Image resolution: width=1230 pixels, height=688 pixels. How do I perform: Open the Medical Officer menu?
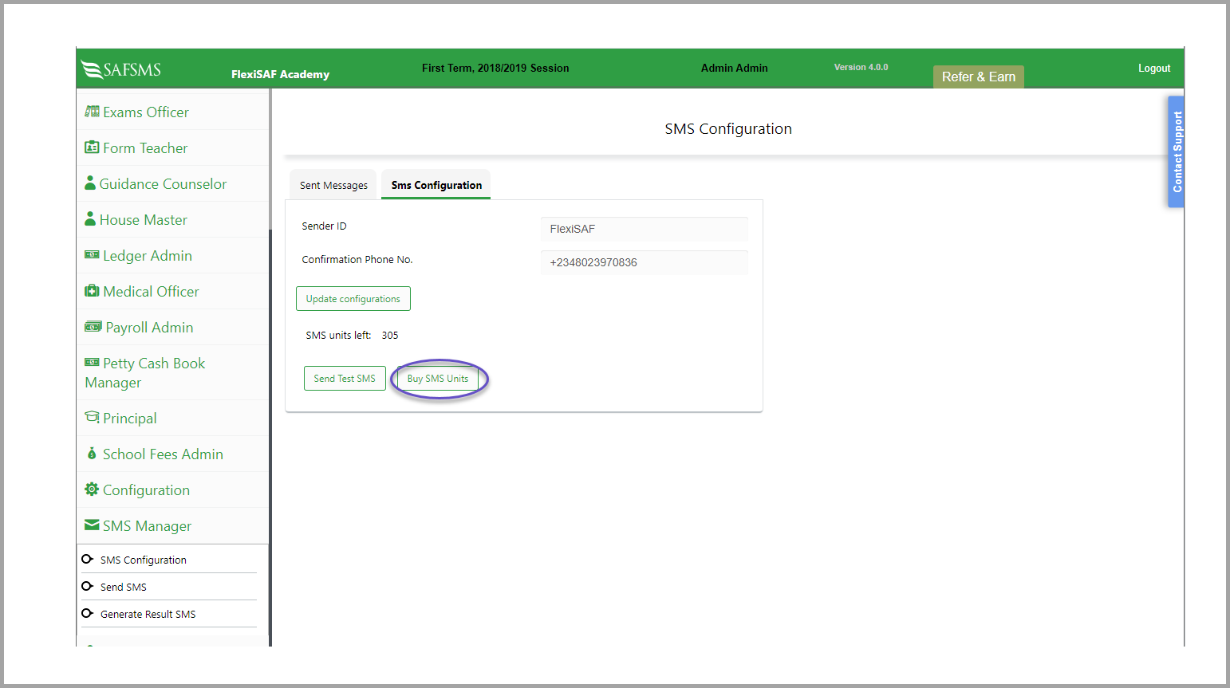coord(173,292)
